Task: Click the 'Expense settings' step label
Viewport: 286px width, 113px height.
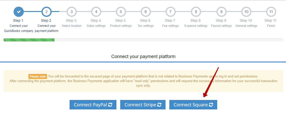Action: click(x=196, y=26)
